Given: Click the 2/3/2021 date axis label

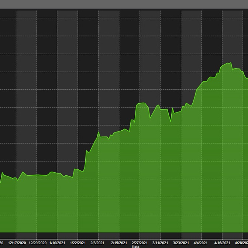Looking at the screenshot, I should pyautogui.click(x=97, y=243).
